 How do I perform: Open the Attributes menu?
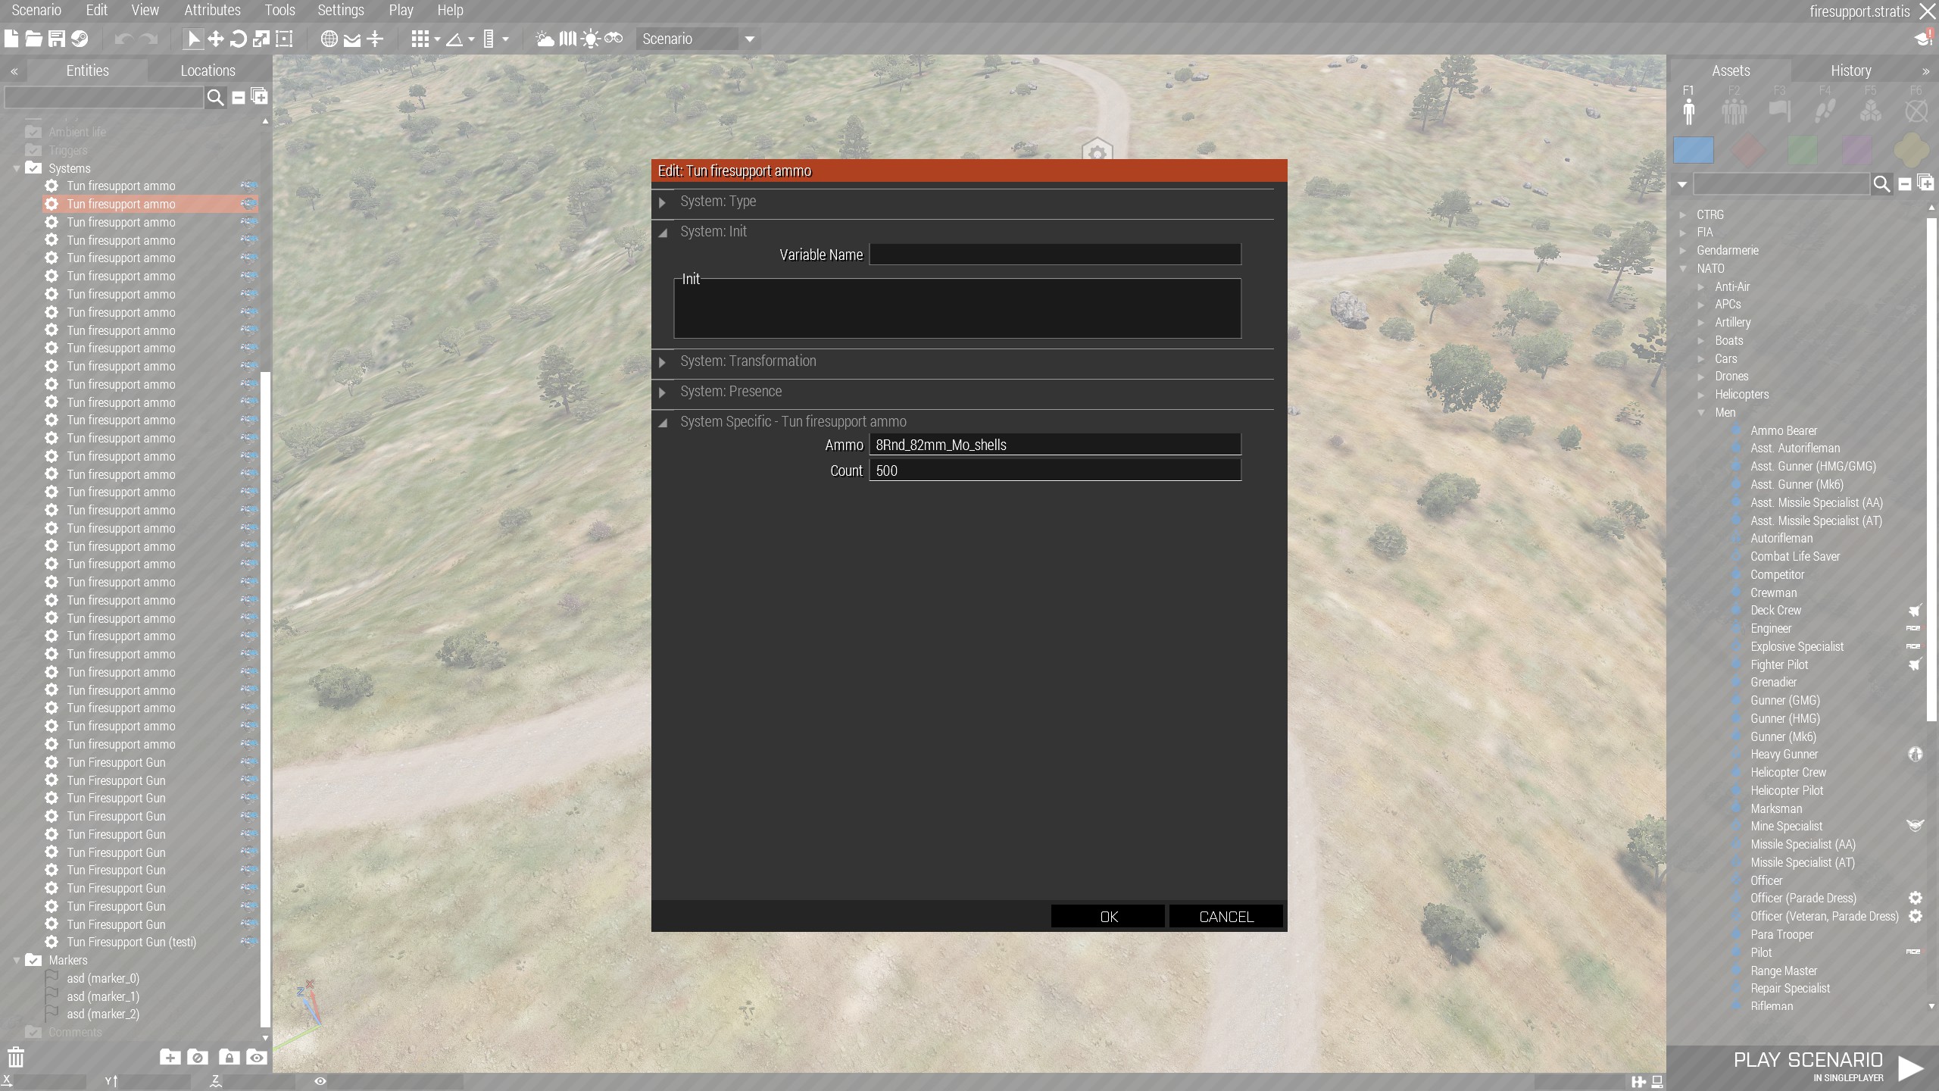pos(212,10)
